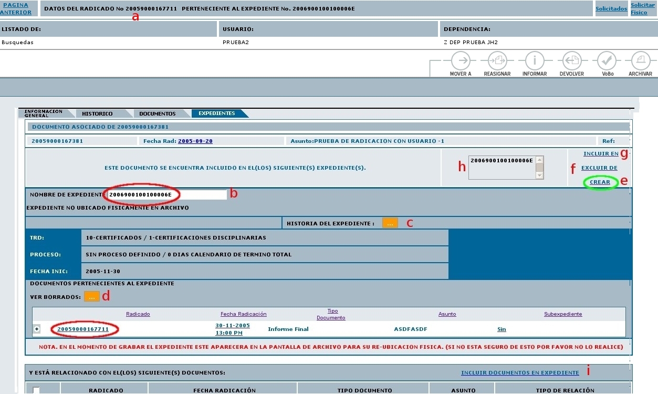This screenshot has width=658, height=394.
Task: Click the Busquedas listado value
Action: pos(18,43)
